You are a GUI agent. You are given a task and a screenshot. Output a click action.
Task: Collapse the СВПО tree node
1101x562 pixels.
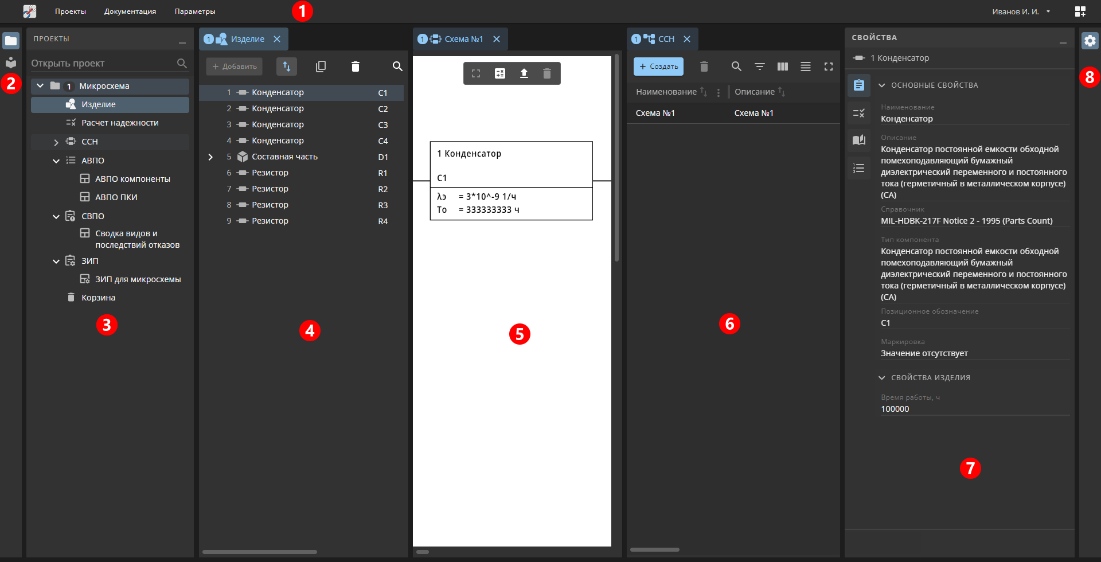[x=56, y=217]
